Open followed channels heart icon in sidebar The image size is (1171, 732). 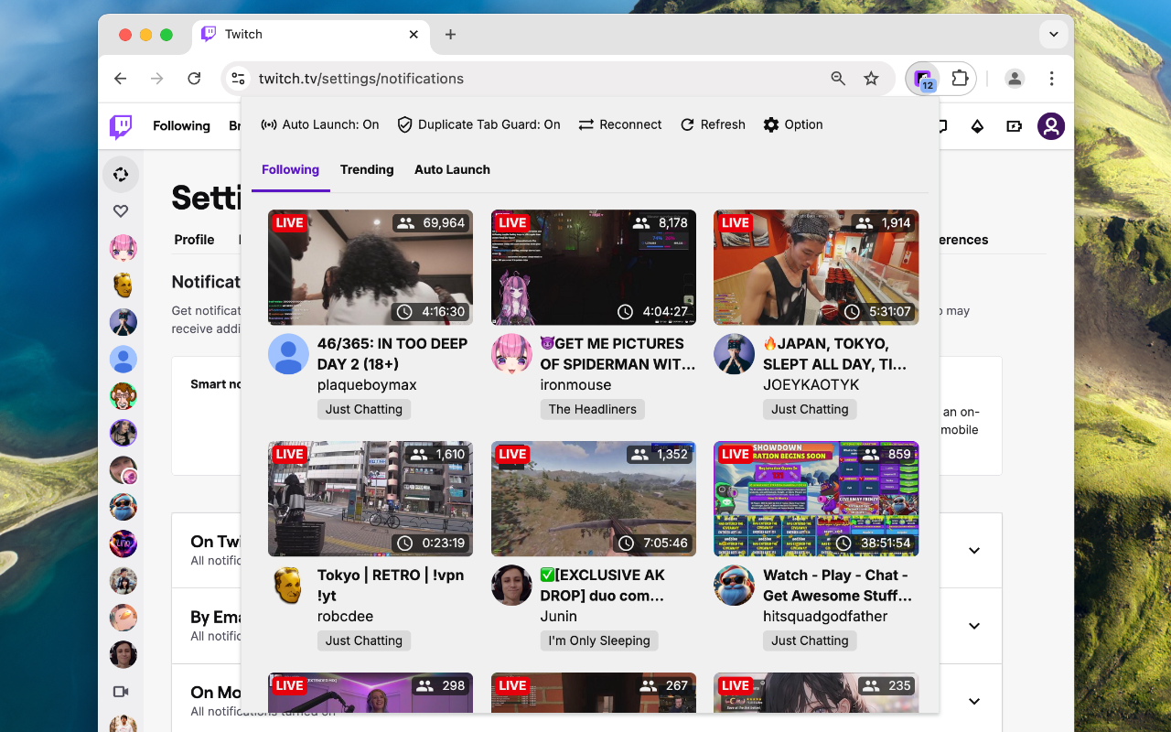(x=120, y=210)
